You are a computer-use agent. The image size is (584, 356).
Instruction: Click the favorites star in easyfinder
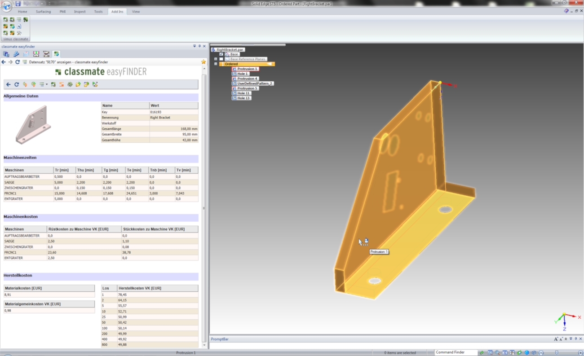coord(204,62)
